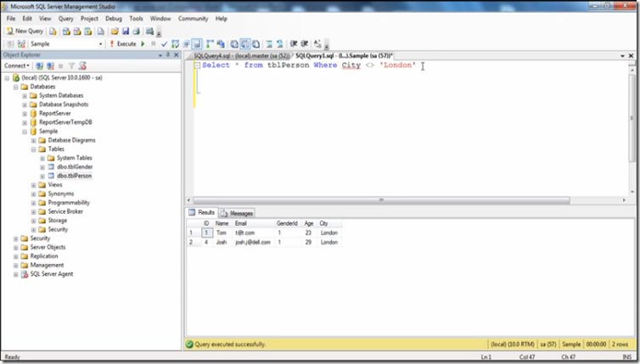The height and width of the screenshot is (364, 640).
Task: Expand the Views folder
Action: pos(34,185)
